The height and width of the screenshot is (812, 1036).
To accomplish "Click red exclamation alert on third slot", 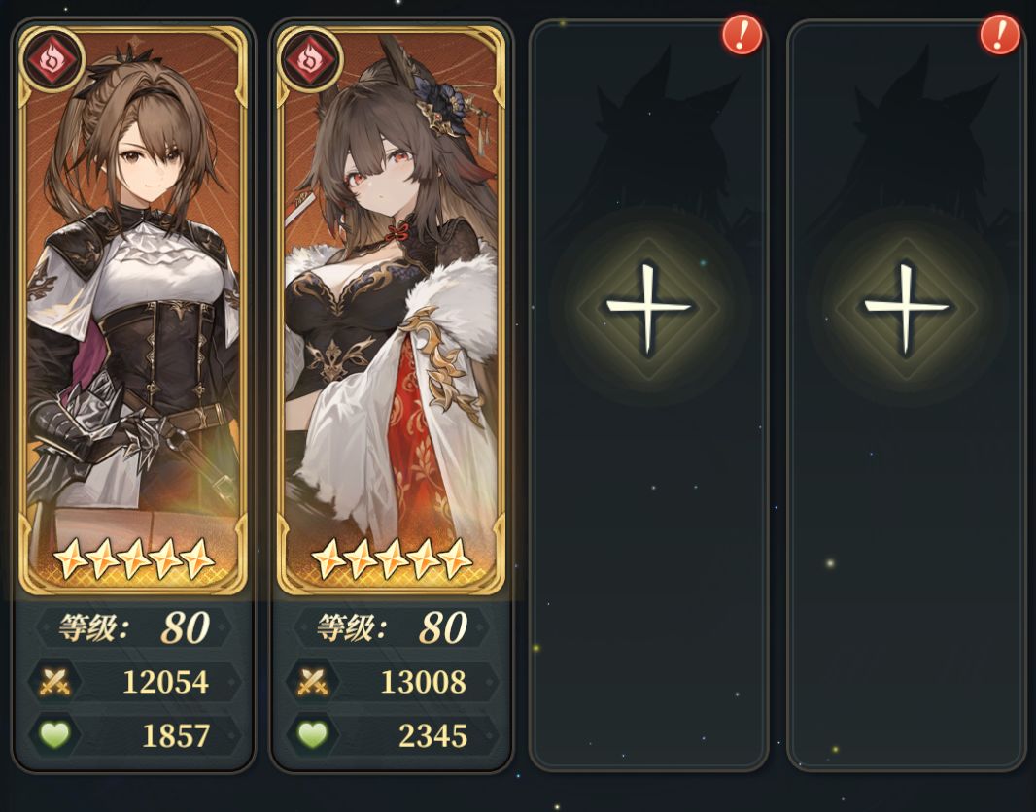I will pos(742,34).
